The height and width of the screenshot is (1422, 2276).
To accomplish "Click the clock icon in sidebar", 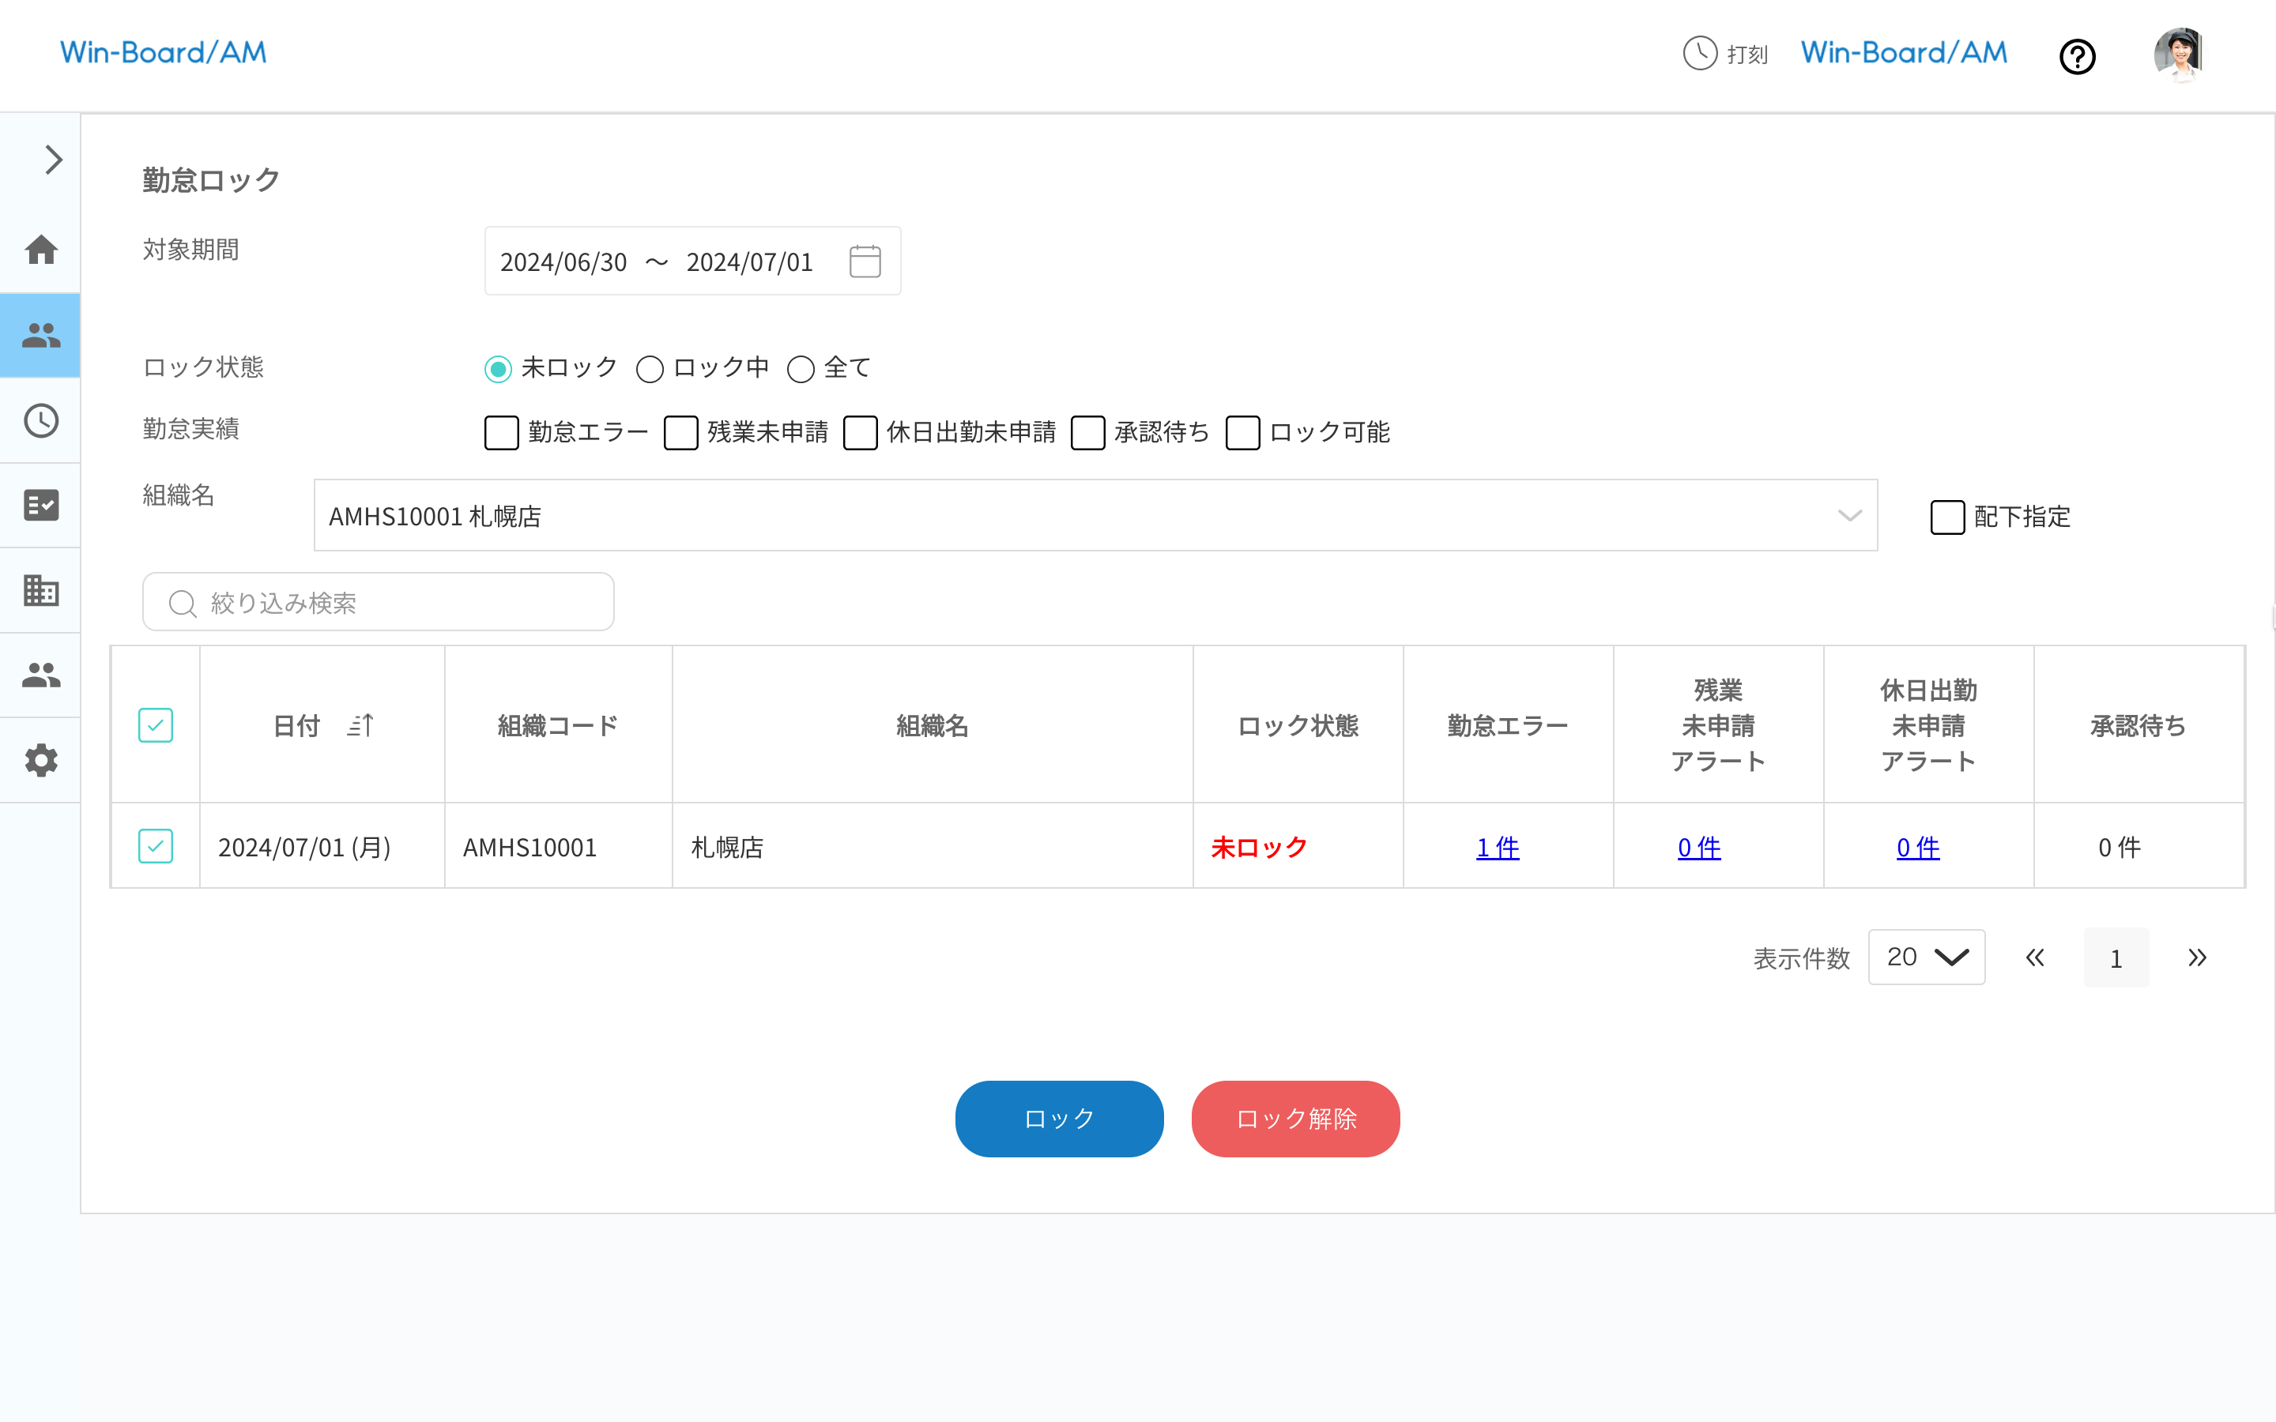I will (x=40, y=420).
